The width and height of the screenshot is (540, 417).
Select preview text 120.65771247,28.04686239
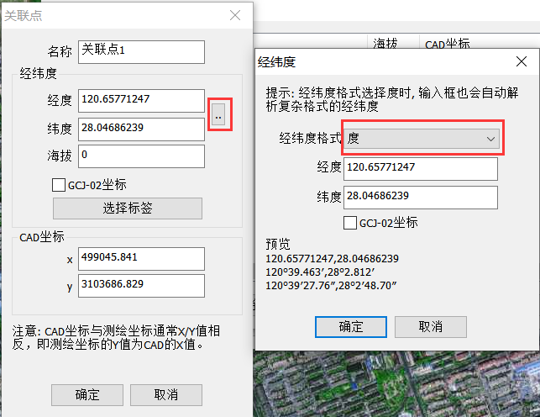coord(332,259)
